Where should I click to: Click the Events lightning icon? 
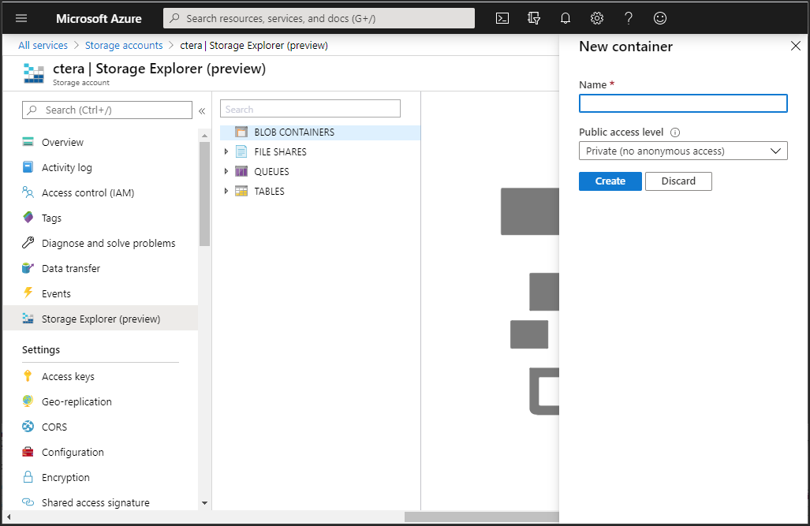pyautogui.click(x=28, y=293)
